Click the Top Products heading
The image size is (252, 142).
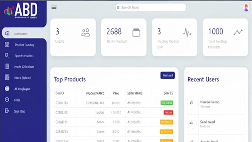tap(70, 79)
